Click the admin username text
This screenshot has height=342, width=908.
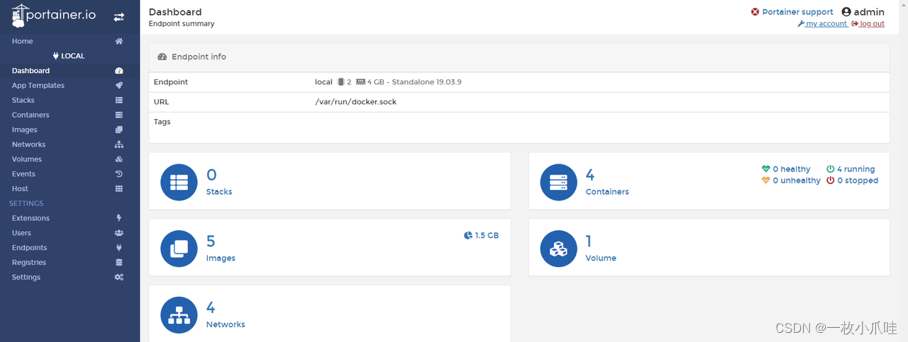point(869,12)
